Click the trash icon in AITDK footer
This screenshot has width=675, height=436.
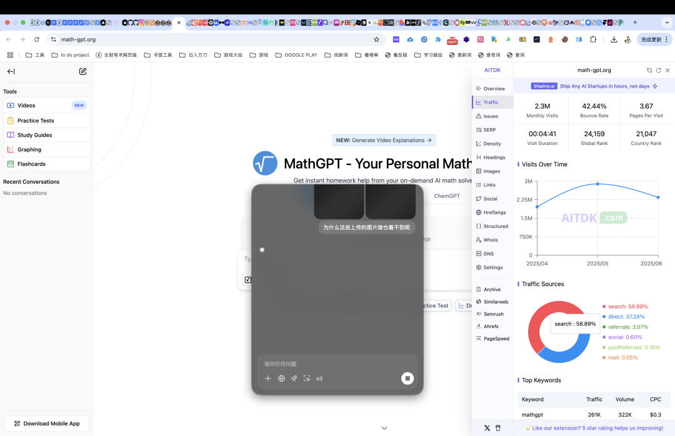click(498, 428)
